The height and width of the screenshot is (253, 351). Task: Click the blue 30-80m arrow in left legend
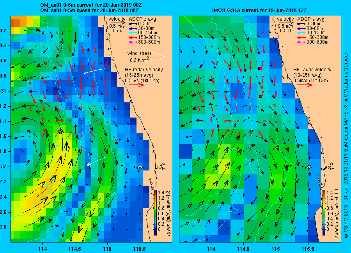click(133, 28)
